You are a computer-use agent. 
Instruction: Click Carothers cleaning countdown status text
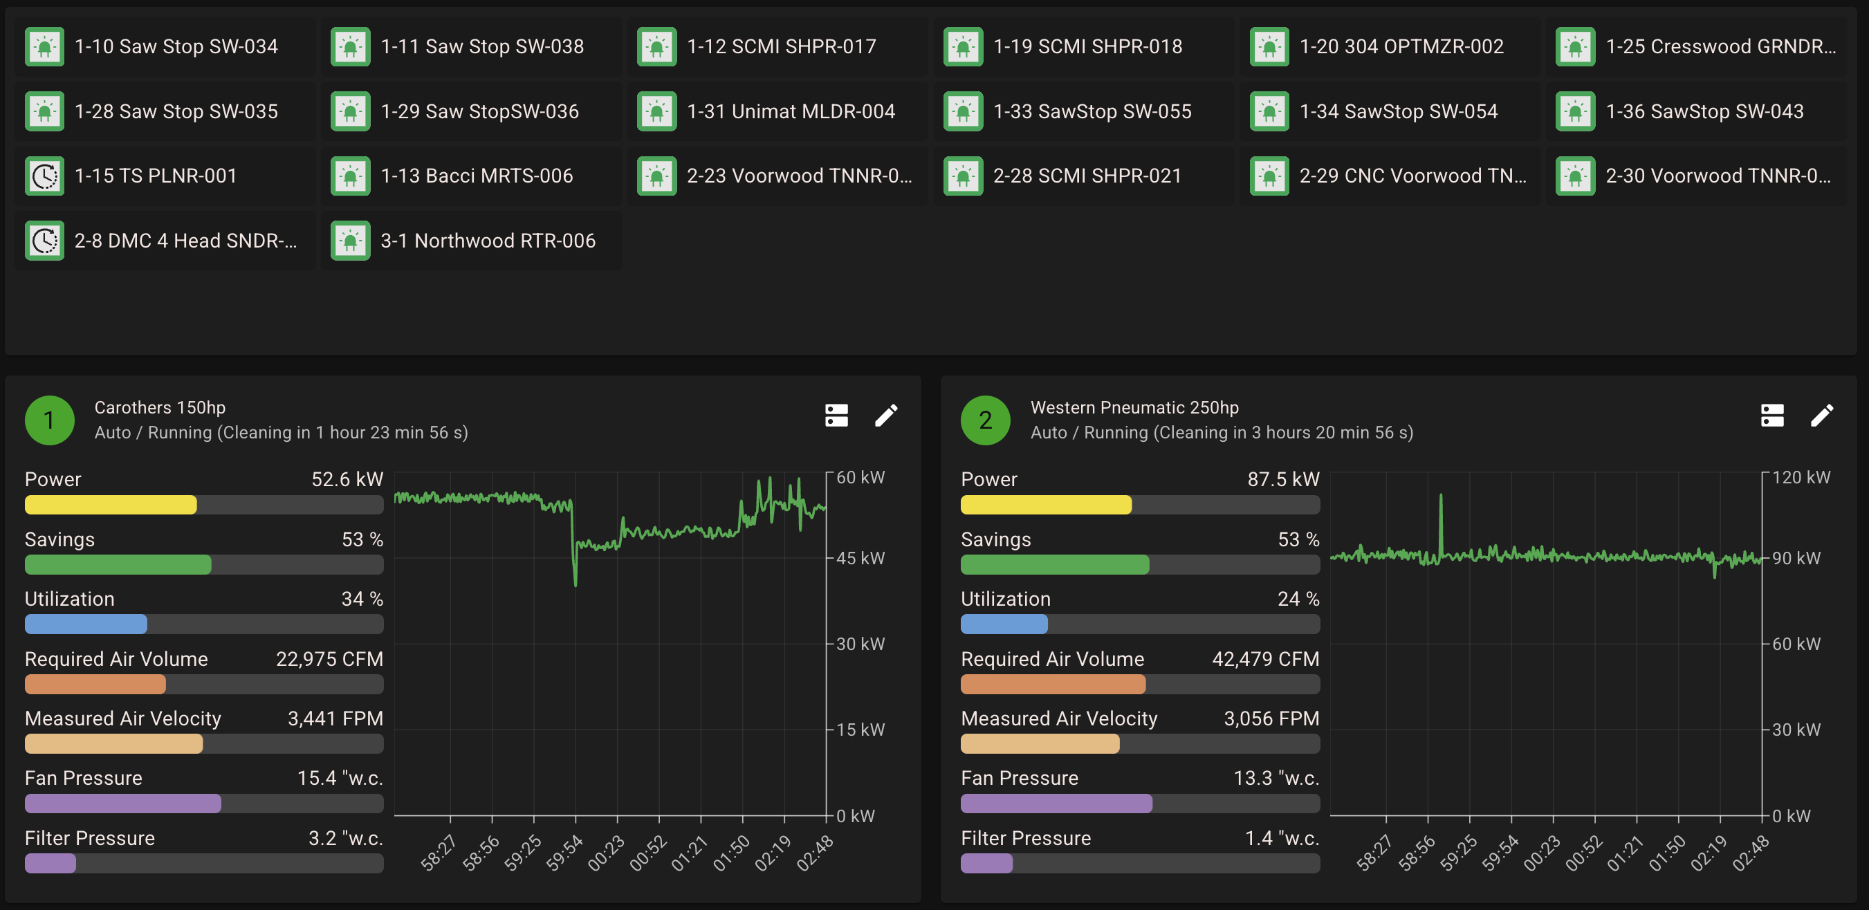pyautogui.click(x=281, y=432)
